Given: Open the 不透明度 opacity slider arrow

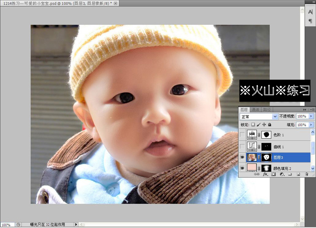Looking at the screenshot, I should 311,116.
